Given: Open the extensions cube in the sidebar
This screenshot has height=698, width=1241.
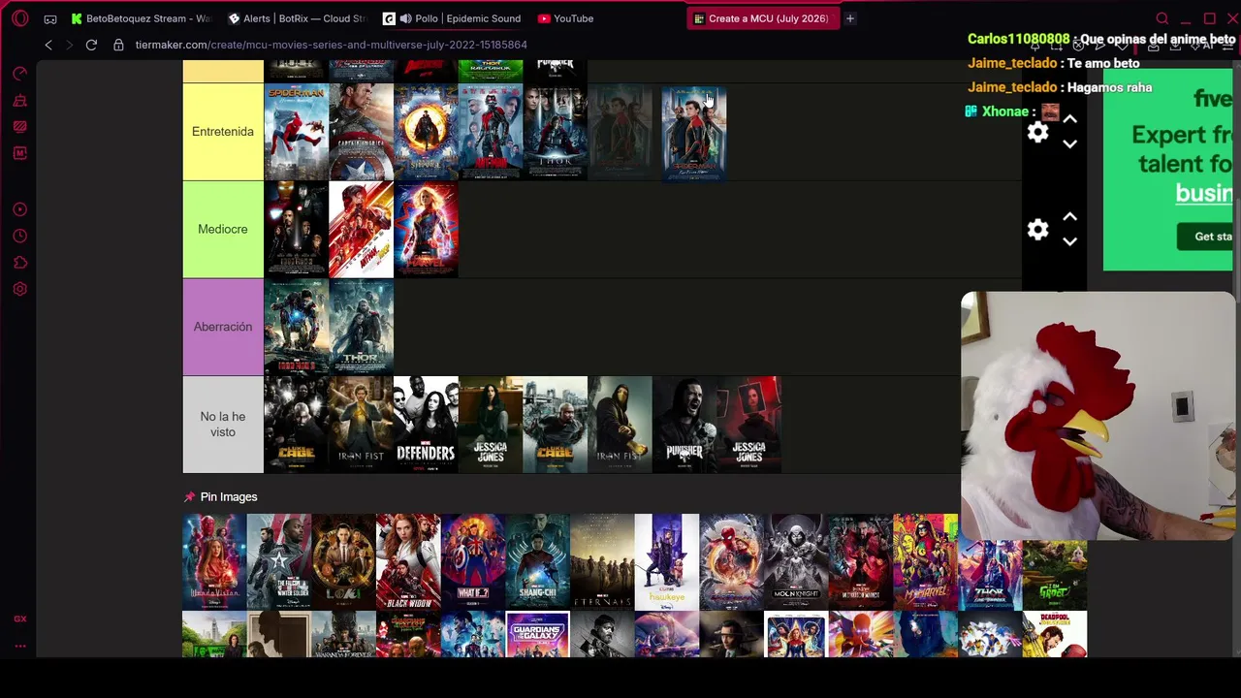Looking at the screenshot, I should [20, 263].
